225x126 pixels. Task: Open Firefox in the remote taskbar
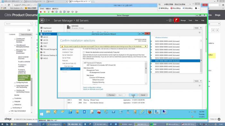[150, 112]
